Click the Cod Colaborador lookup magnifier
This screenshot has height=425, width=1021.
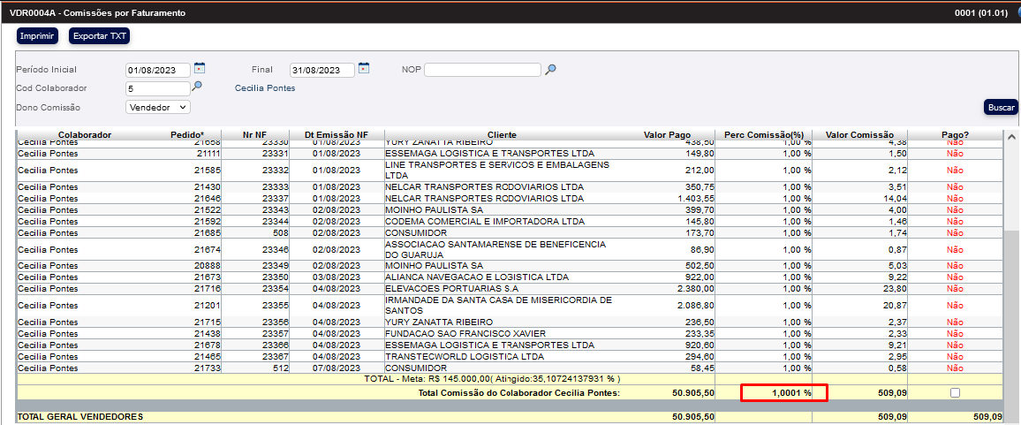(x=197, y=87)
